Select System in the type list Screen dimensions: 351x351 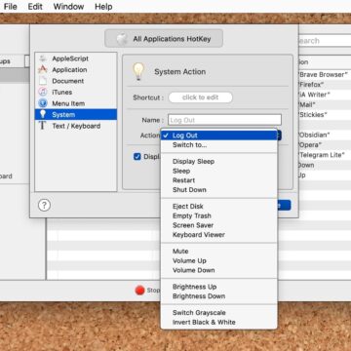point(76,114)
